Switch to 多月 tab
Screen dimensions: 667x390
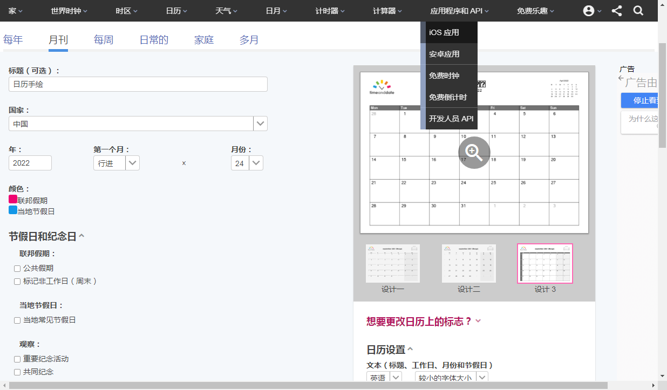pyautogui.click(x=249, y=39)
